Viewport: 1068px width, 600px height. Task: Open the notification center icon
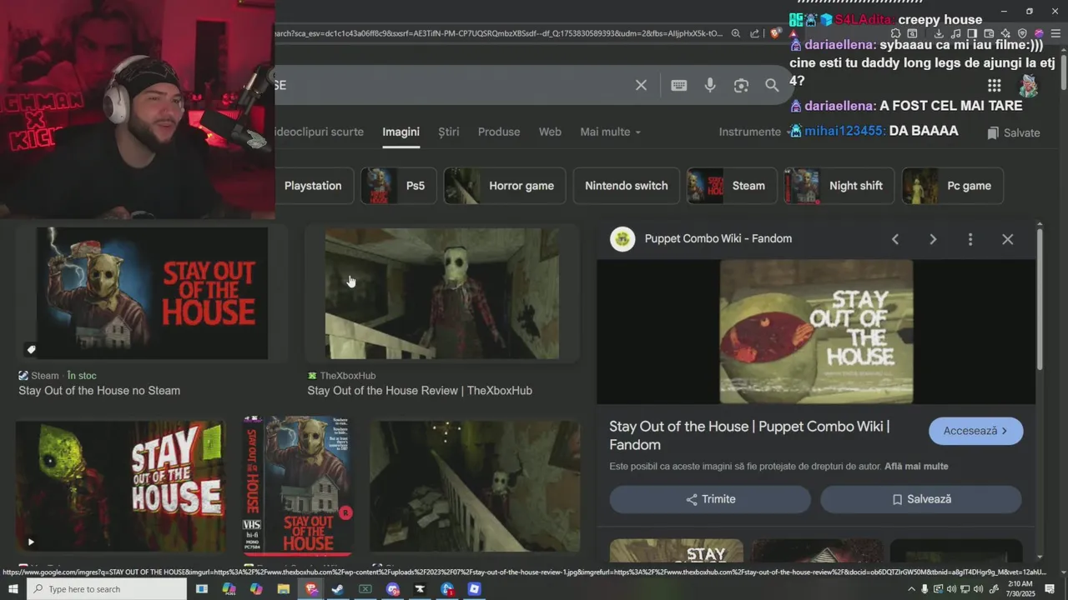point(1050,589)
